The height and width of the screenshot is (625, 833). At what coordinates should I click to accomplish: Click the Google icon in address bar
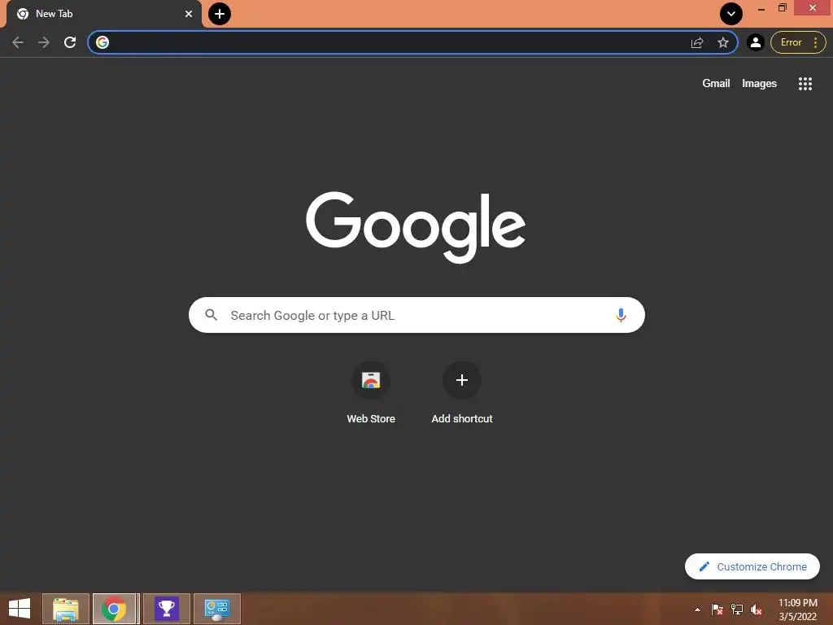click(102, 42)
